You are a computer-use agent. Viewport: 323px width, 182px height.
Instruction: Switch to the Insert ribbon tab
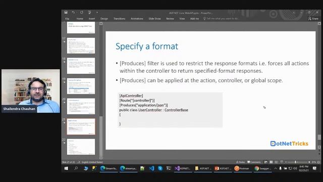[x=92, y=19]
